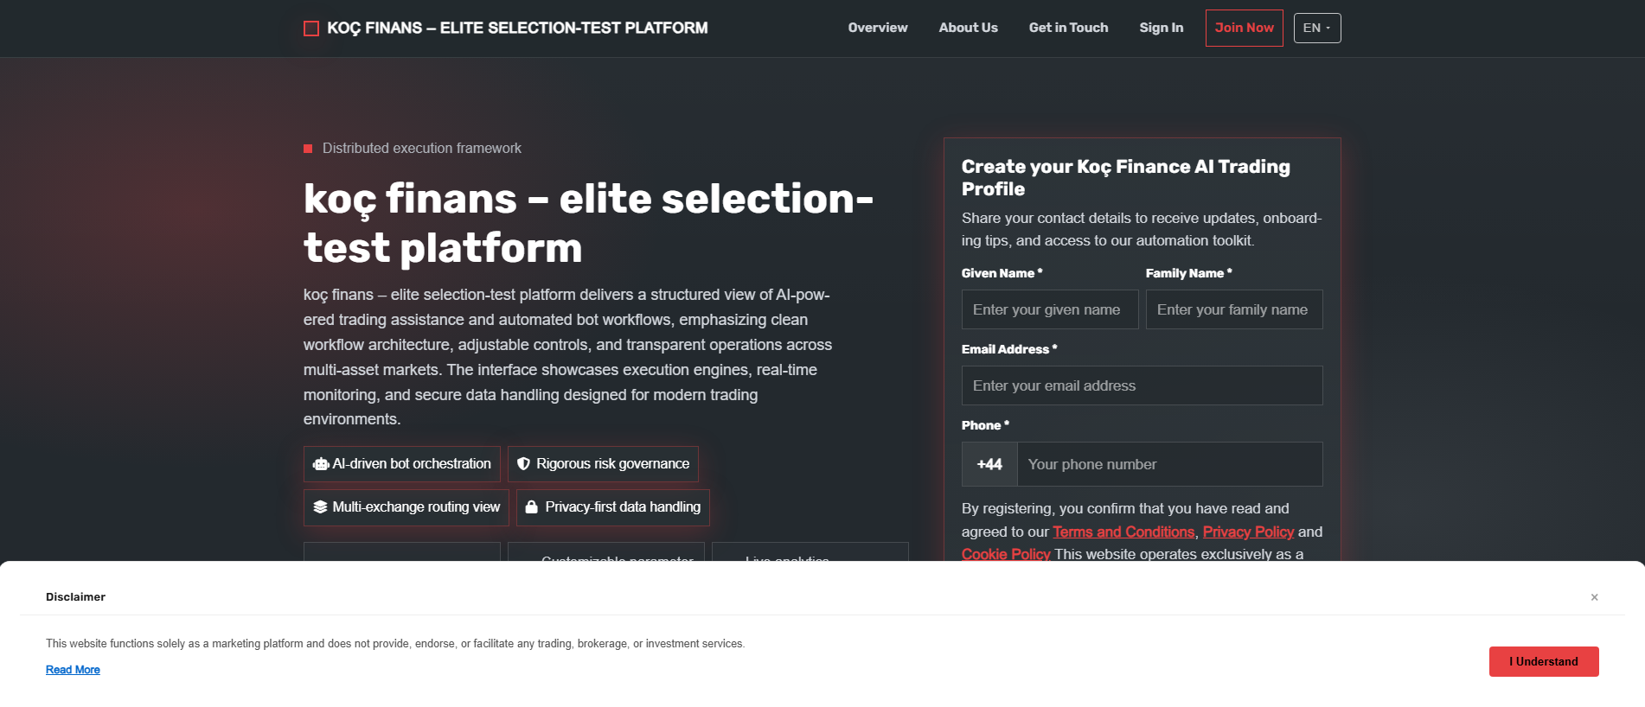Focus the given name input field
Screen dimensions: 1645x707
click(1050, 309)
